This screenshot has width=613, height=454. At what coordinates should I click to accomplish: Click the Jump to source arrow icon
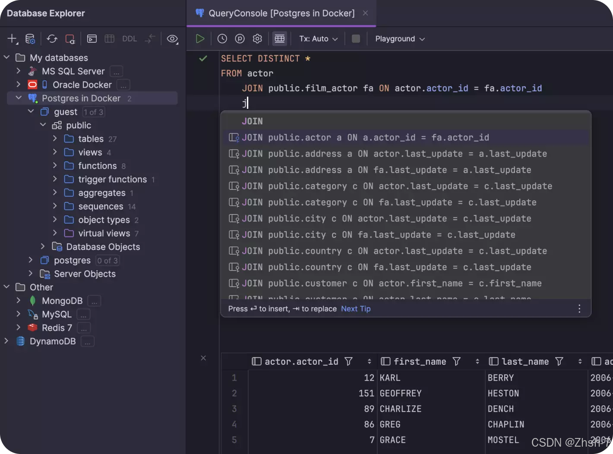[x=150, y=39]
